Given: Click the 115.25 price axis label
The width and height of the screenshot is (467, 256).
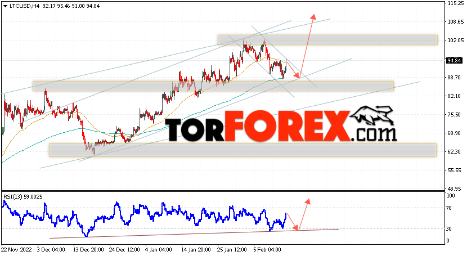Looking at the screenshot, I should [x=455, y=3].
